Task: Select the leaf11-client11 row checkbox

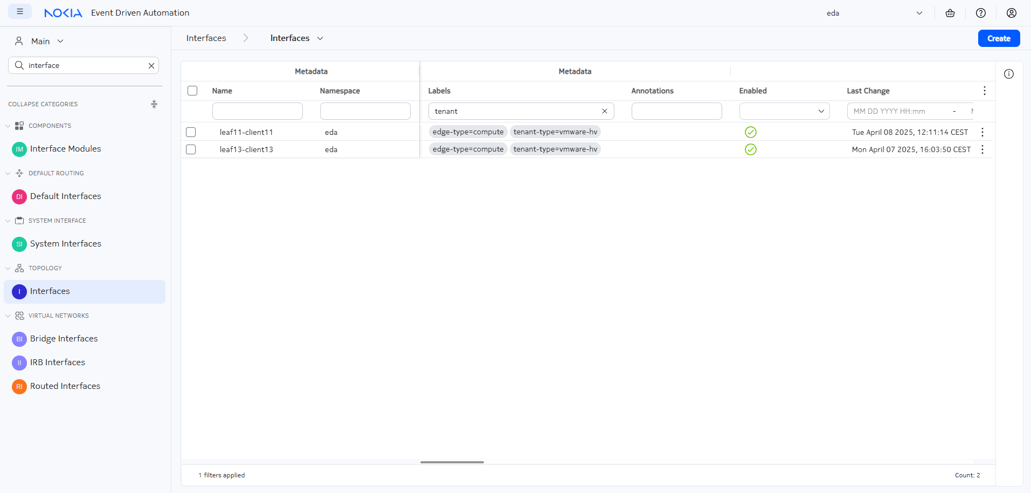Action: point(191,132)
